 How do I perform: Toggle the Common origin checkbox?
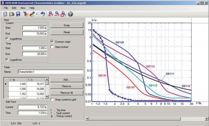pyautogui.click(x=52, y=42)
